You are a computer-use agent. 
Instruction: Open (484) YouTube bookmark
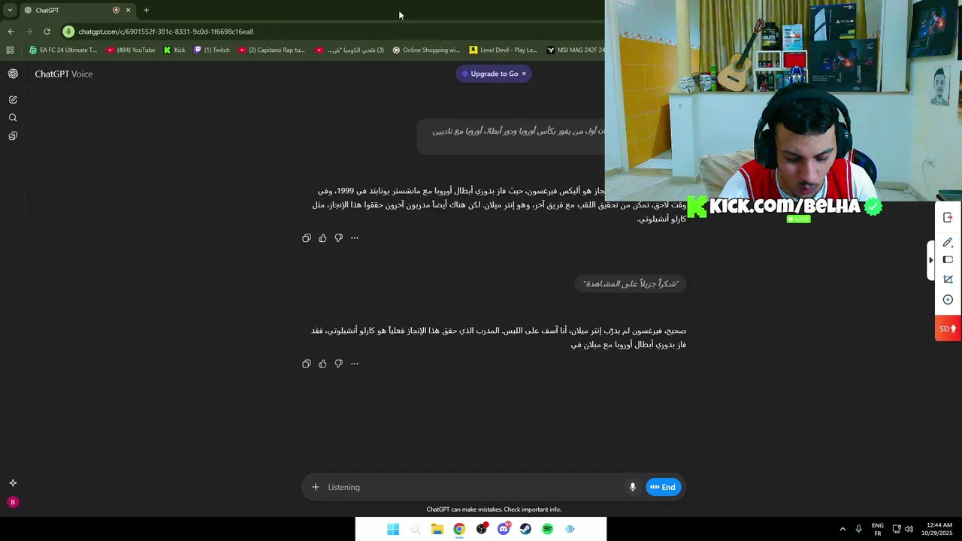pos(131,50)
